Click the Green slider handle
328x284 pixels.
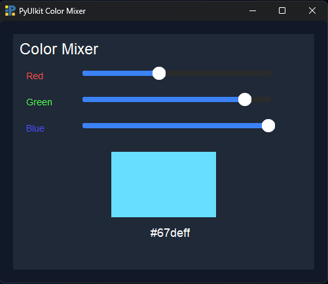coord(245,99)
